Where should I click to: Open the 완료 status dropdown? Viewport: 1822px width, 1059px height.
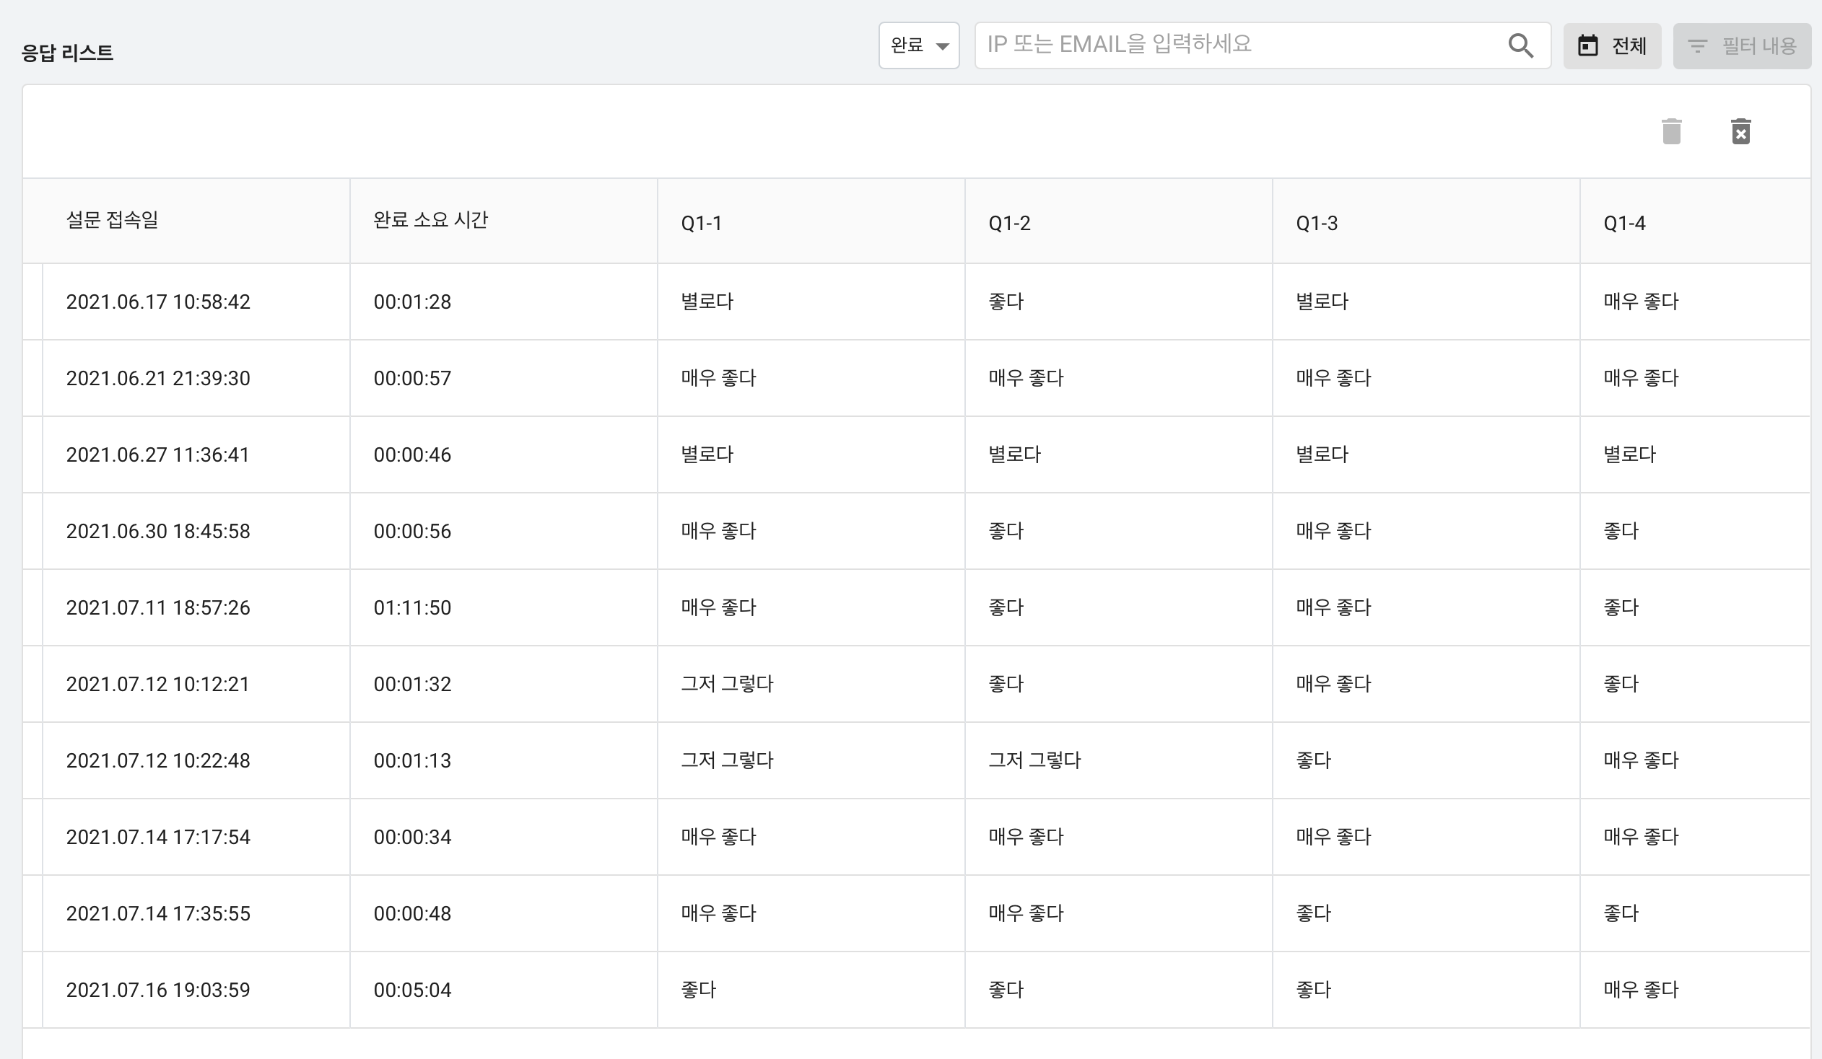[919, 45]
